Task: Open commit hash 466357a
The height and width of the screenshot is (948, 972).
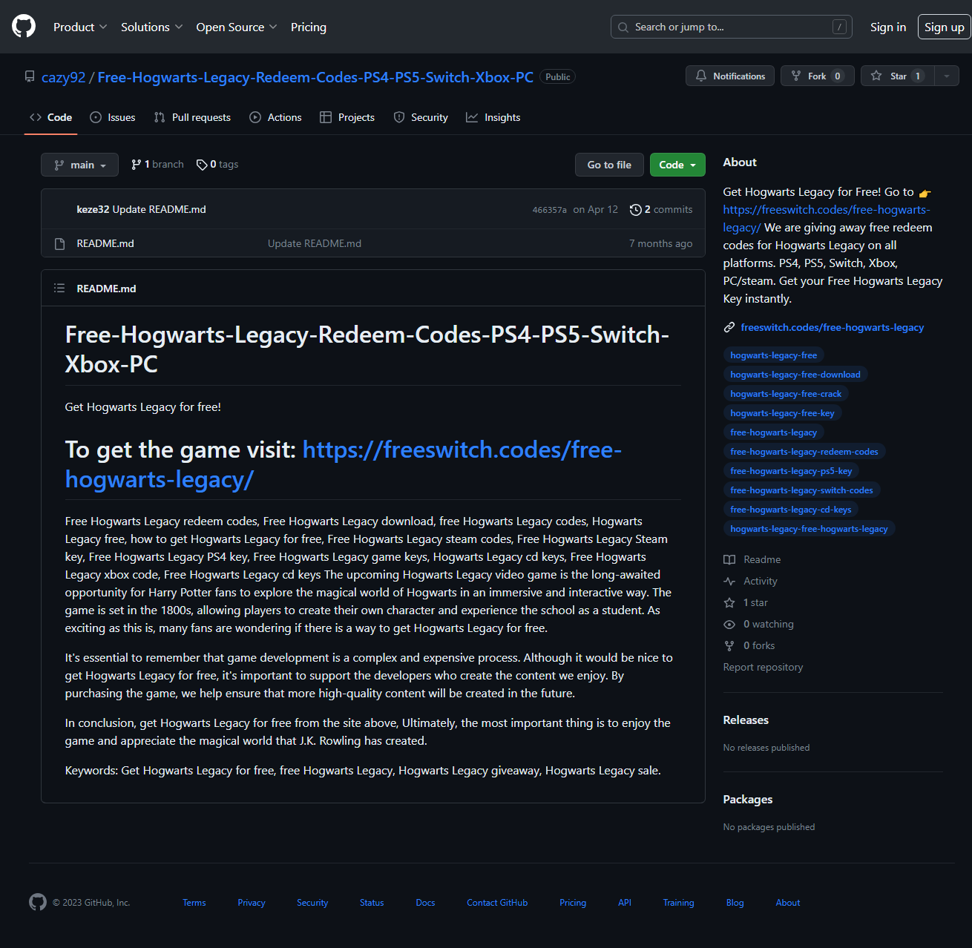Action: click(x=549, y=210)
